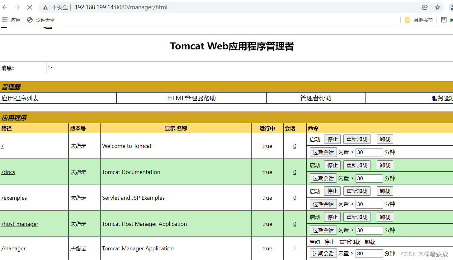Screen dimensions: 453x260
Task: Open the 应用程序列表 link
Action: click(20, 98)
